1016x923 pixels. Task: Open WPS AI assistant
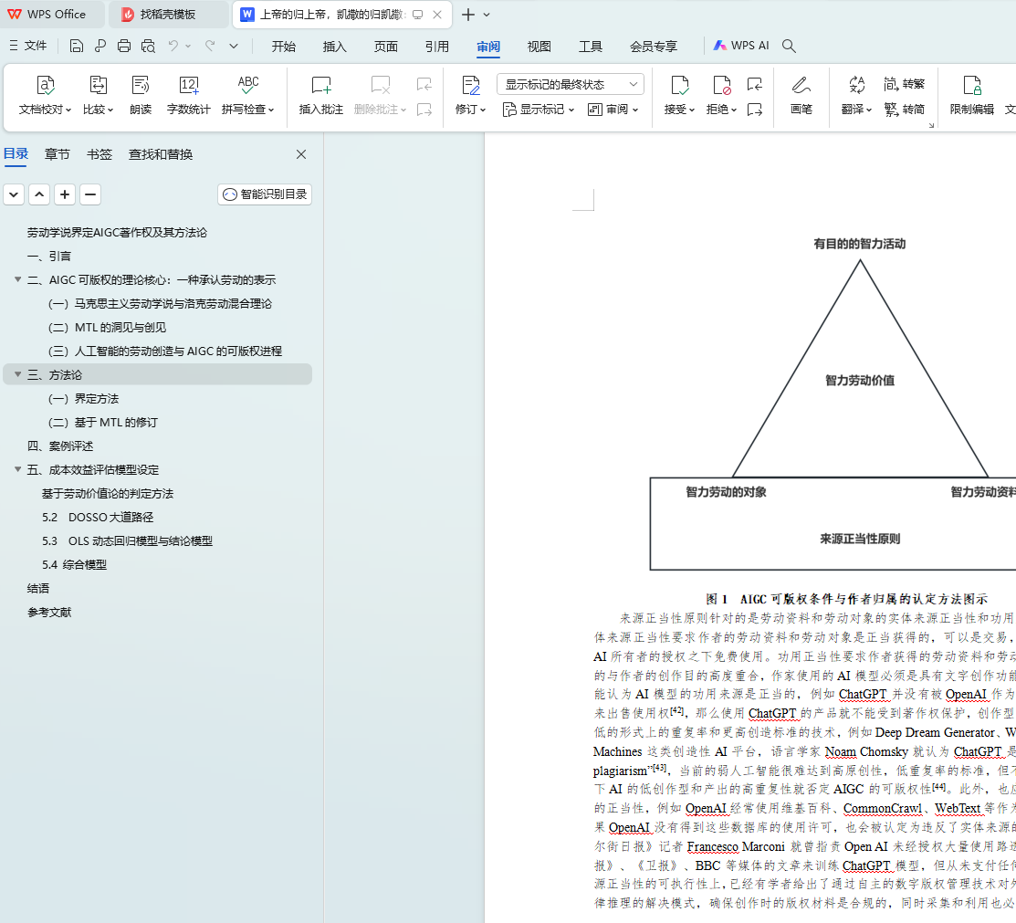[741, 46]
